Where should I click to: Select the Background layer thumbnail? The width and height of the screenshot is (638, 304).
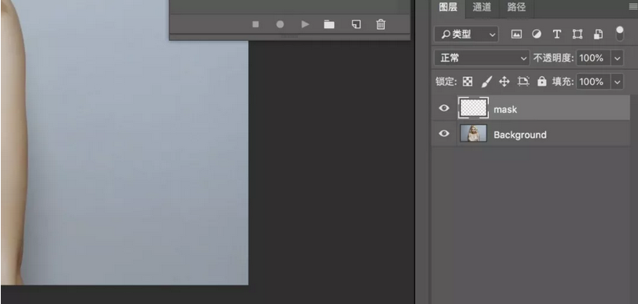[473, 133]
